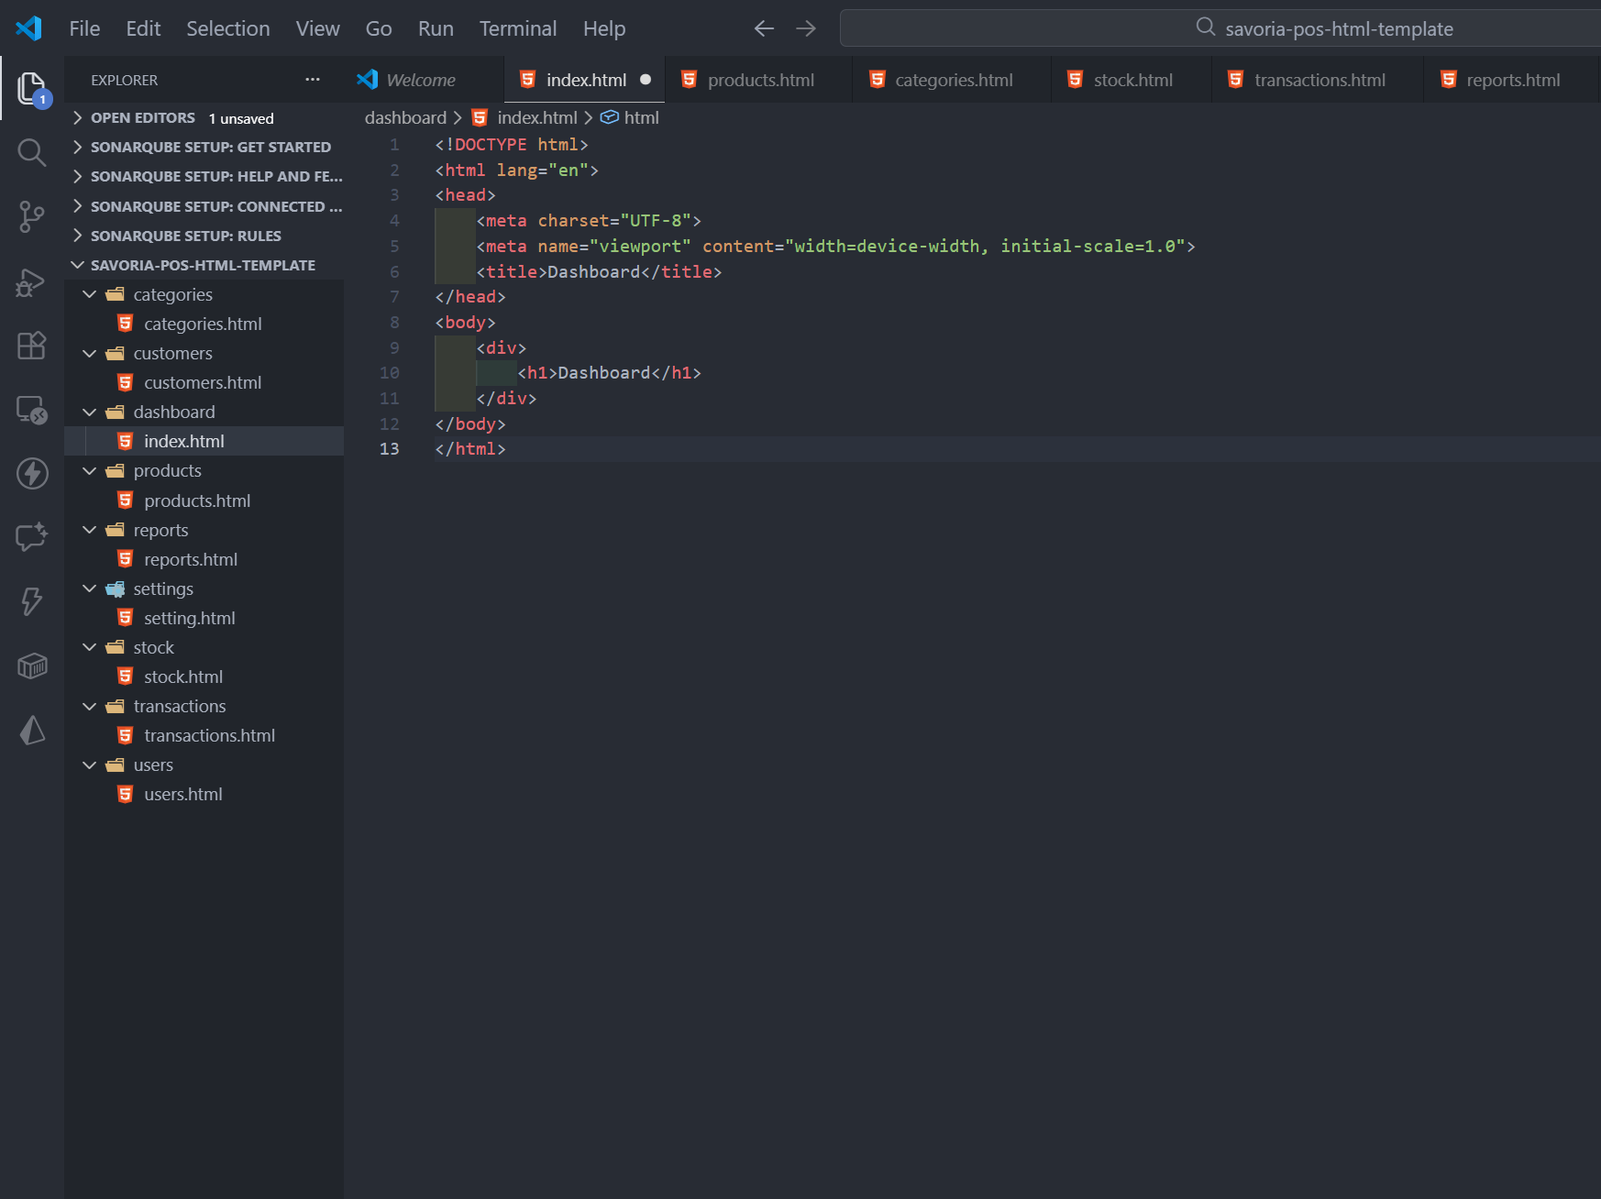Viewport: 1601px width, 1199px height.
Task: Open the Source Control view
Action: click(32, 217)
